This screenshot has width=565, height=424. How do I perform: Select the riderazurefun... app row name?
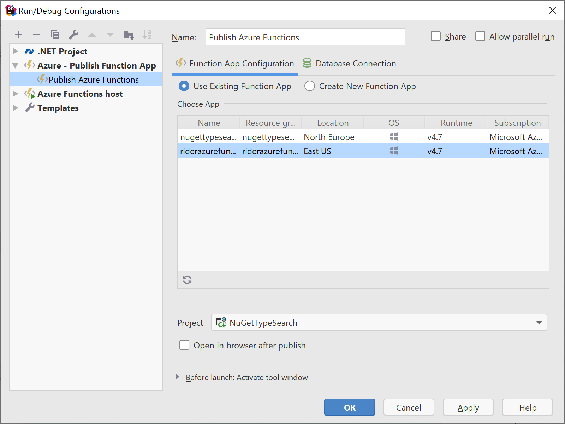[x=208, y=151]
